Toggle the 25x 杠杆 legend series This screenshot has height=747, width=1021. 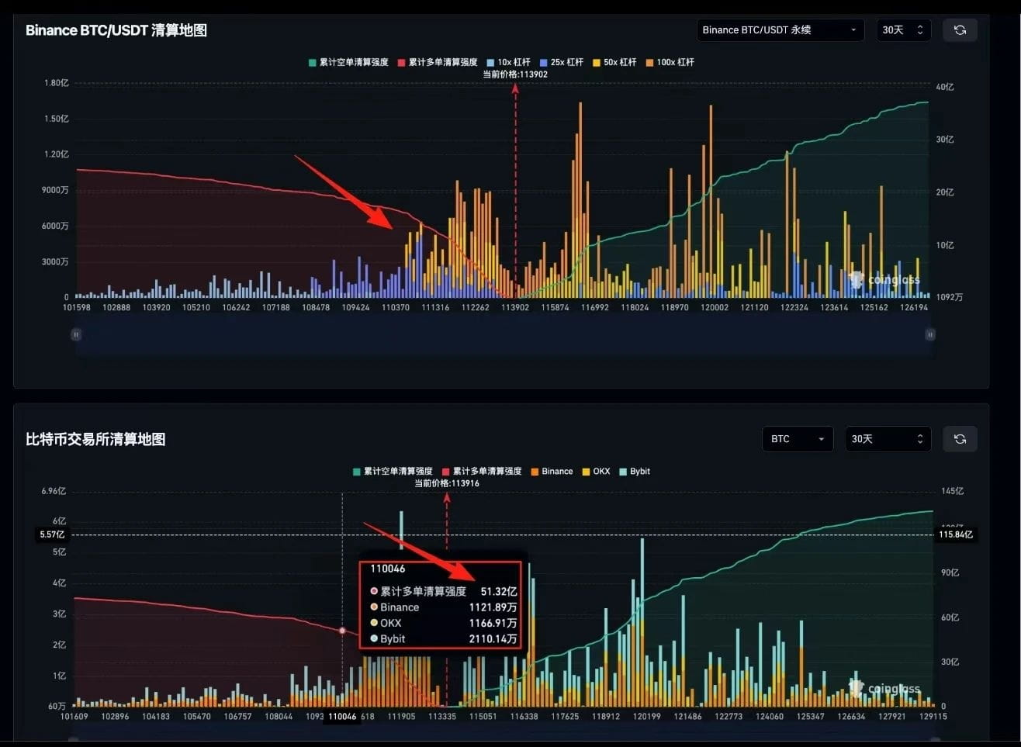tap(561, 62)
